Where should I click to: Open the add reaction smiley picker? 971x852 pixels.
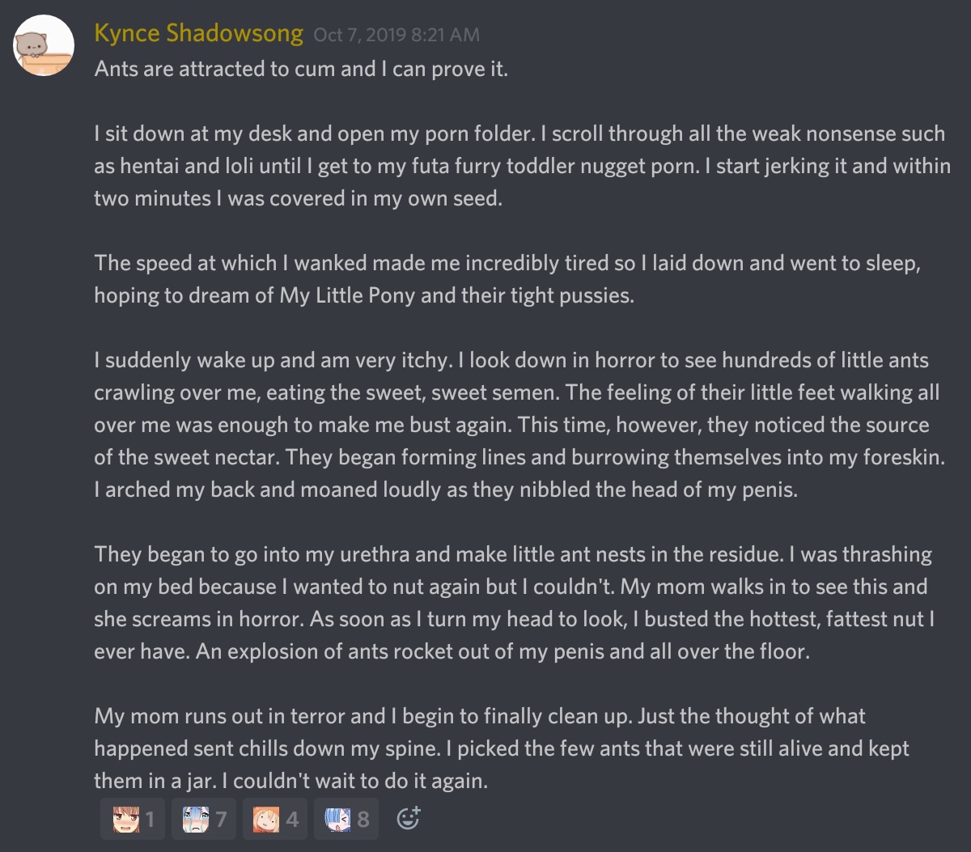[409, 819]
